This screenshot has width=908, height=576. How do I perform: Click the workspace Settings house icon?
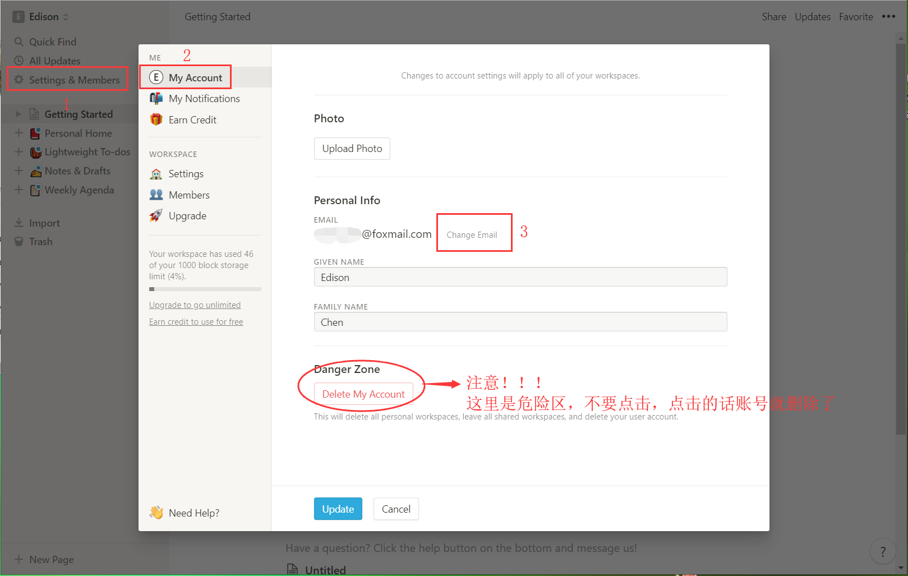tap(156, 174)
